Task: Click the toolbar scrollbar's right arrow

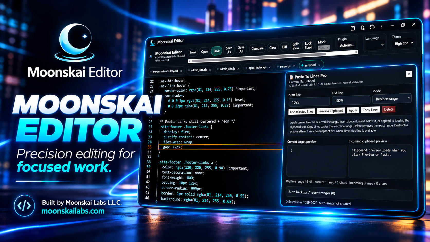Action: (x=356, y=52)
